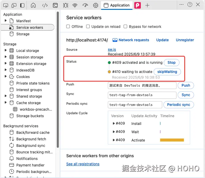
Task: Switch to the Application tab
Action: pyautogui.click(x=117, y=5)
